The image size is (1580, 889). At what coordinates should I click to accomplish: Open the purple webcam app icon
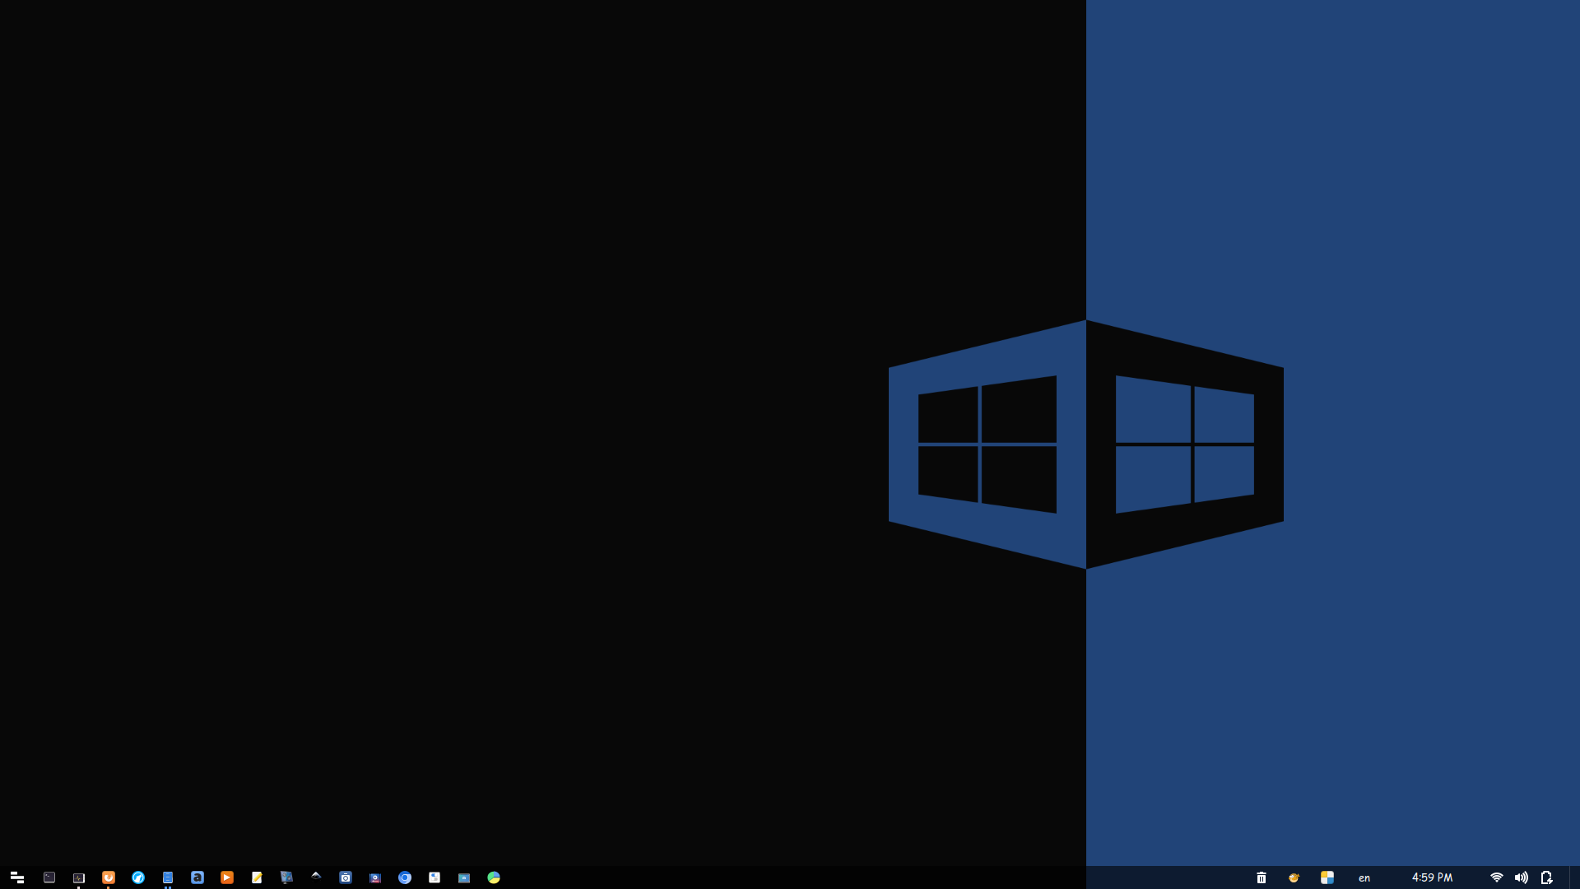pos(375,877)
